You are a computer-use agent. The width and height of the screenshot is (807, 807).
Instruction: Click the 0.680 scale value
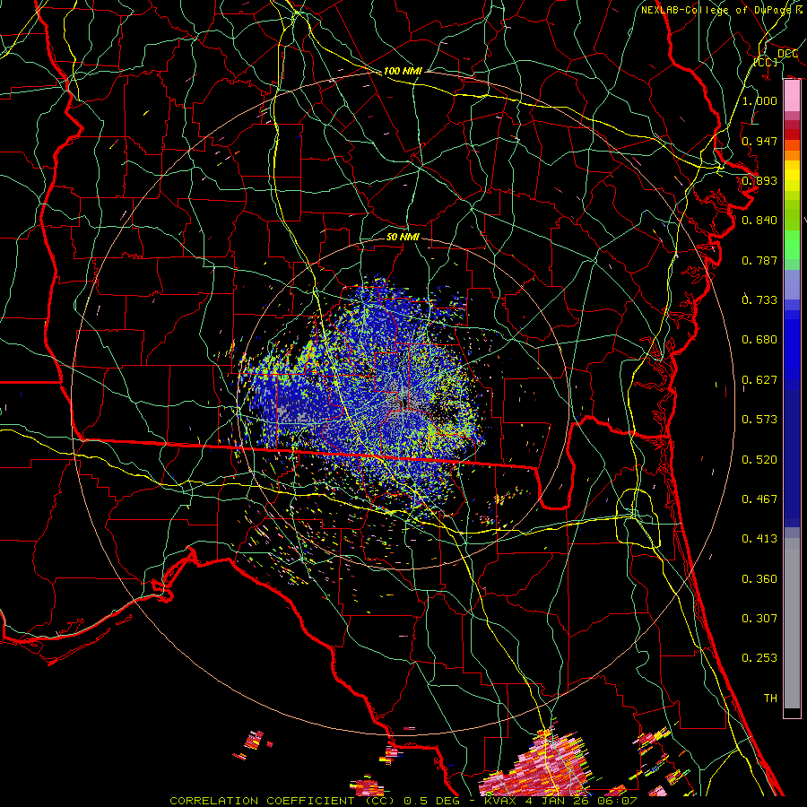point(759,340)
